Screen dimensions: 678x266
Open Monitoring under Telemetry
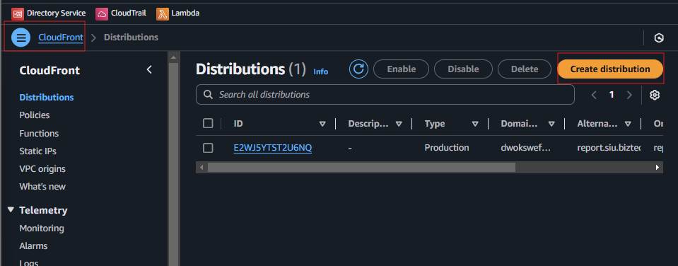click(x=42, y=229)
